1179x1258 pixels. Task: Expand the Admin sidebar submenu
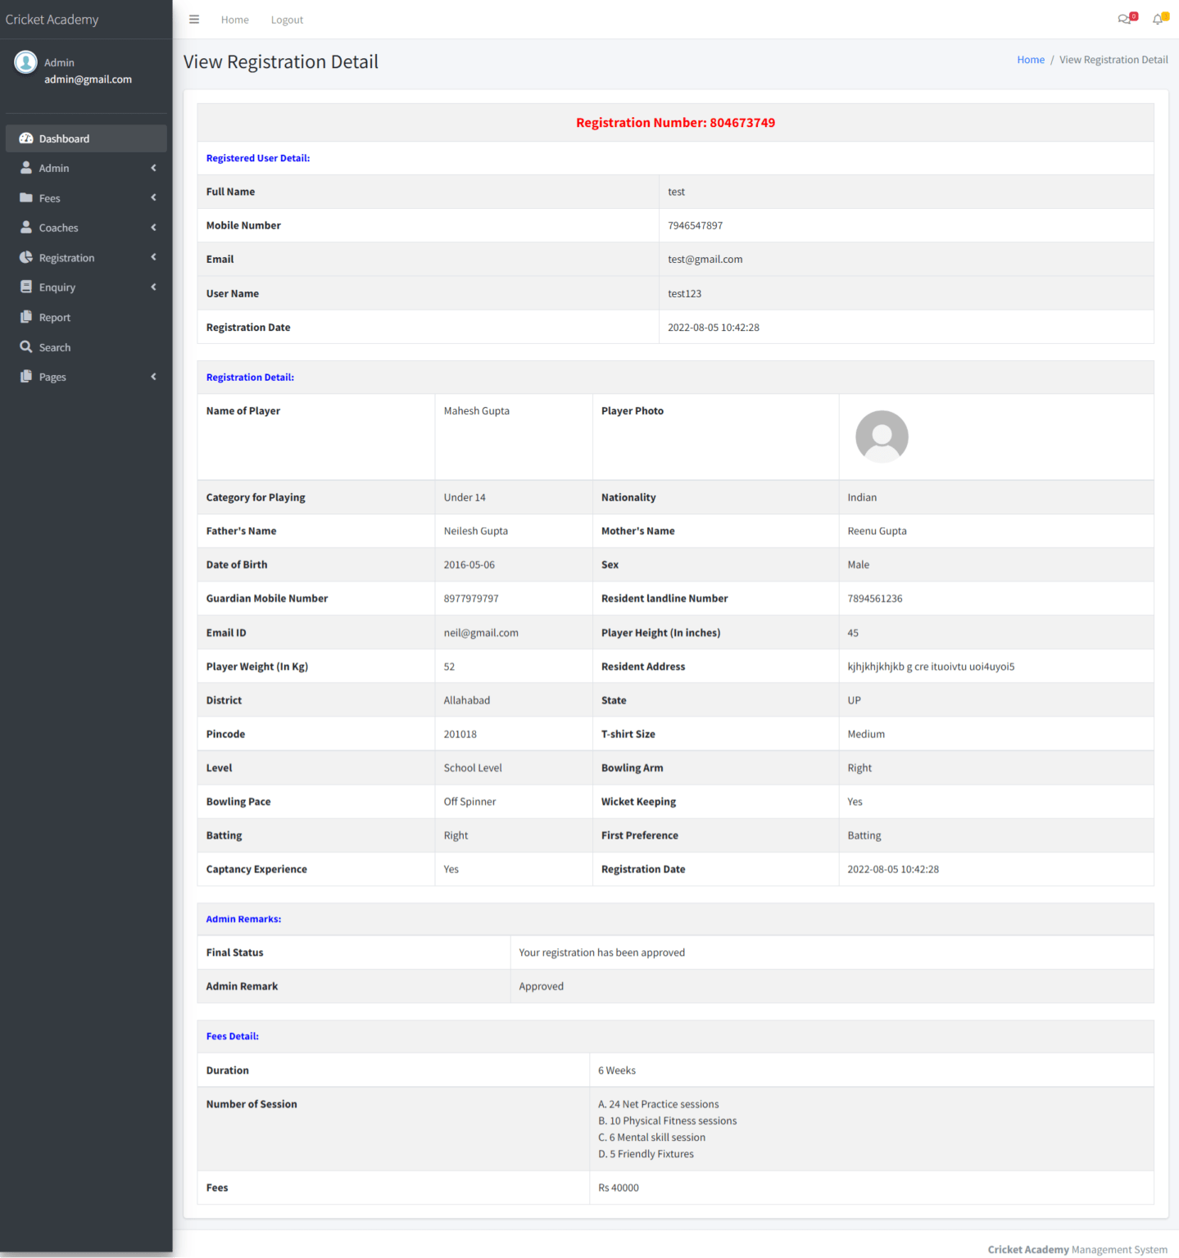click(153, 168)
